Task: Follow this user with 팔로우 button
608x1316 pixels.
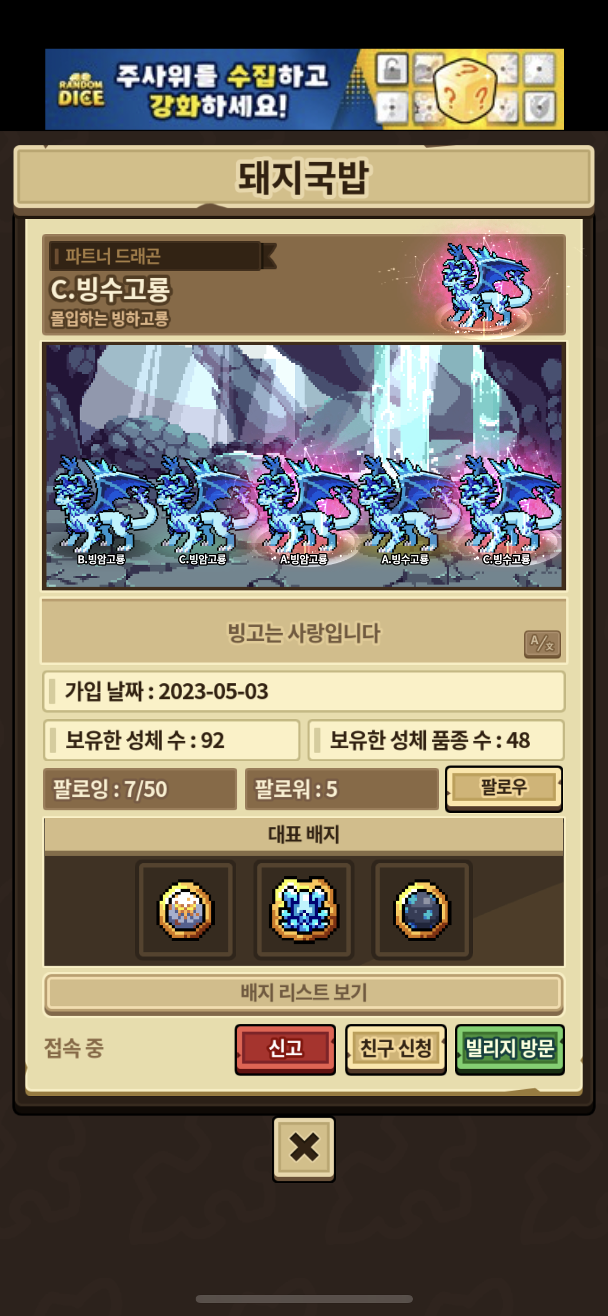Action: click(x=504, y=788)
